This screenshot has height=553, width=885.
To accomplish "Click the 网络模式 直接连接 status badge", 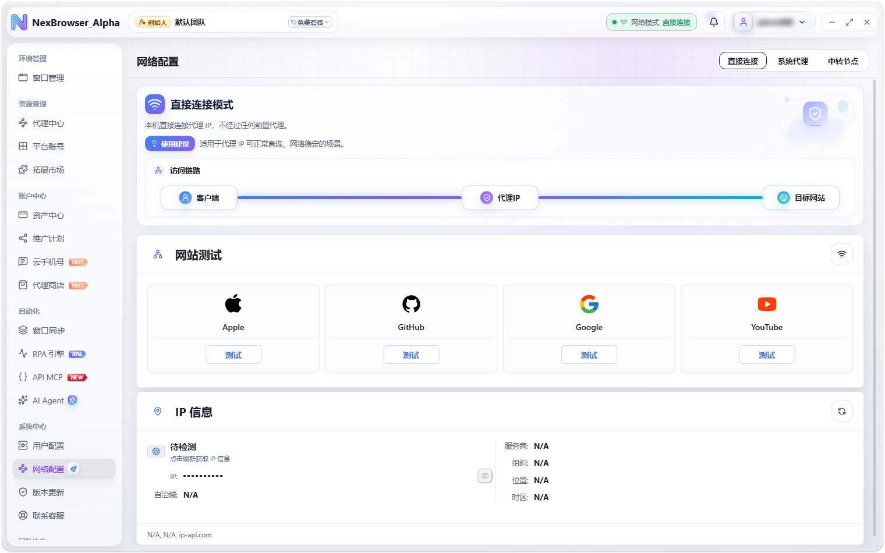I will (652, 22).
